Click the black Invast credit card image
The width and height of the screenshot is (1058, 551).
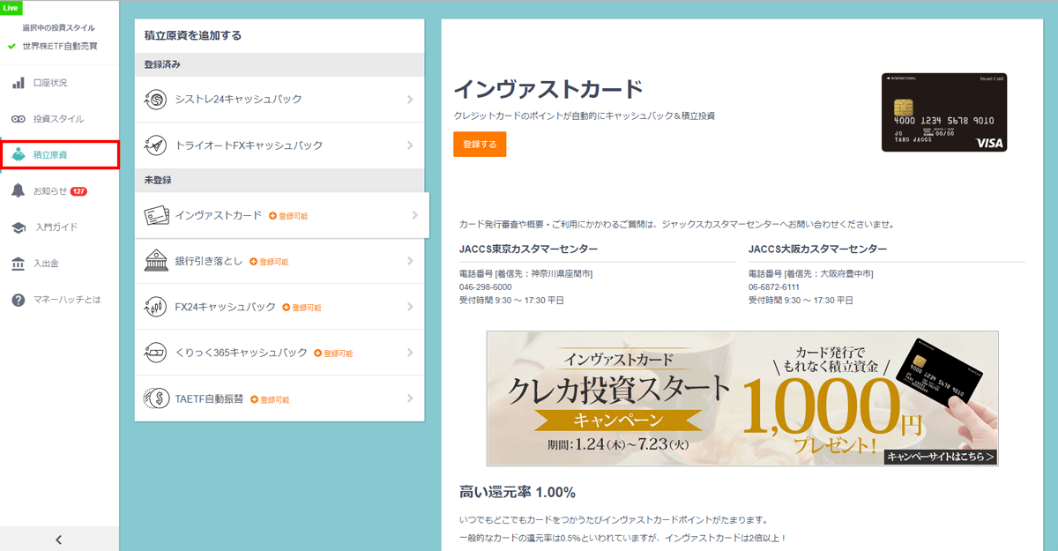click(x=944, y=112)
